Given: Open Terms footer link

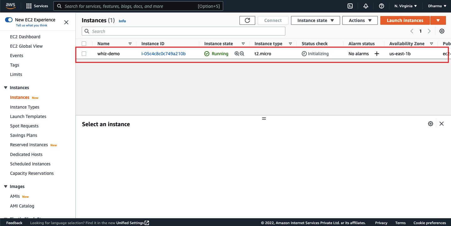Looking at the screenshot, I should point(400,223).
